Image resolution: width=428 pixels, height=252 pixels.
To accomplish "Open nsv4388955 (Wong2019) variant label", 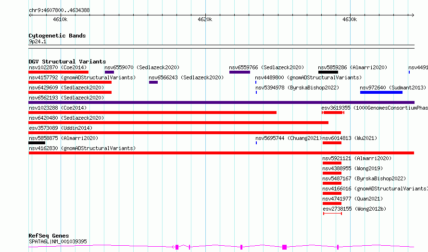I will coord(352,168).
